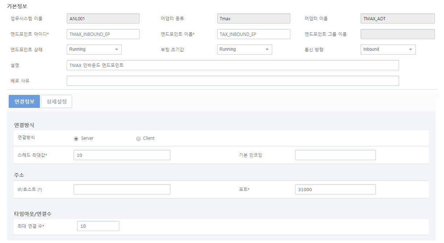Open the 엔드포인트 상태 dropdown
This screenshot has width=444, height=243.
(94, 50)
